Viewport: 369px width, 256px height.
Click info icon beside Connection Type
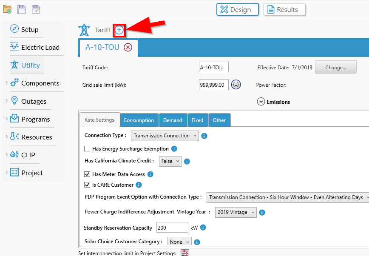click(204, 136)
